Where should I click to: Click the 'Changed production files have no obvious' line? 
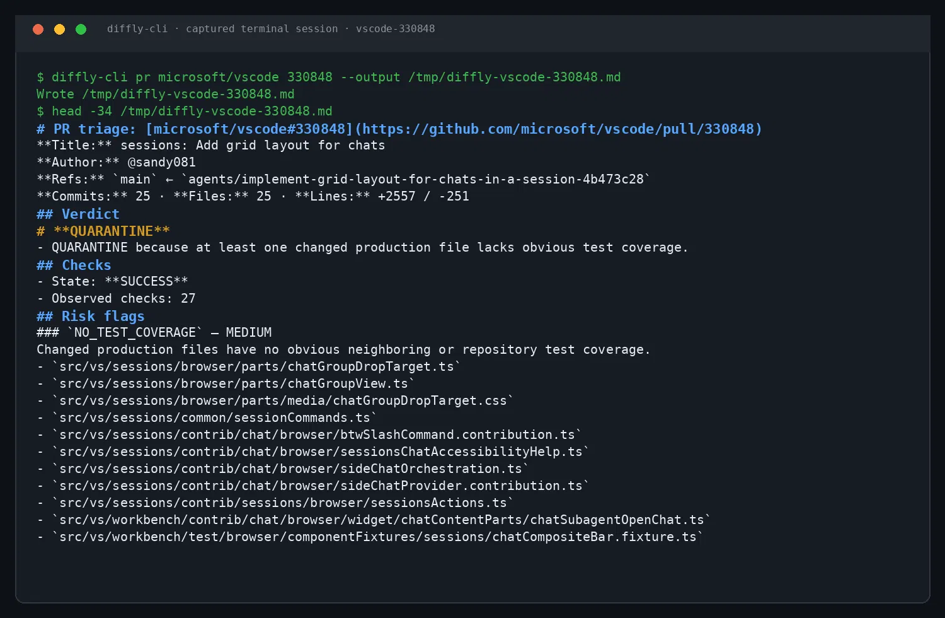[x=343, y=349]
